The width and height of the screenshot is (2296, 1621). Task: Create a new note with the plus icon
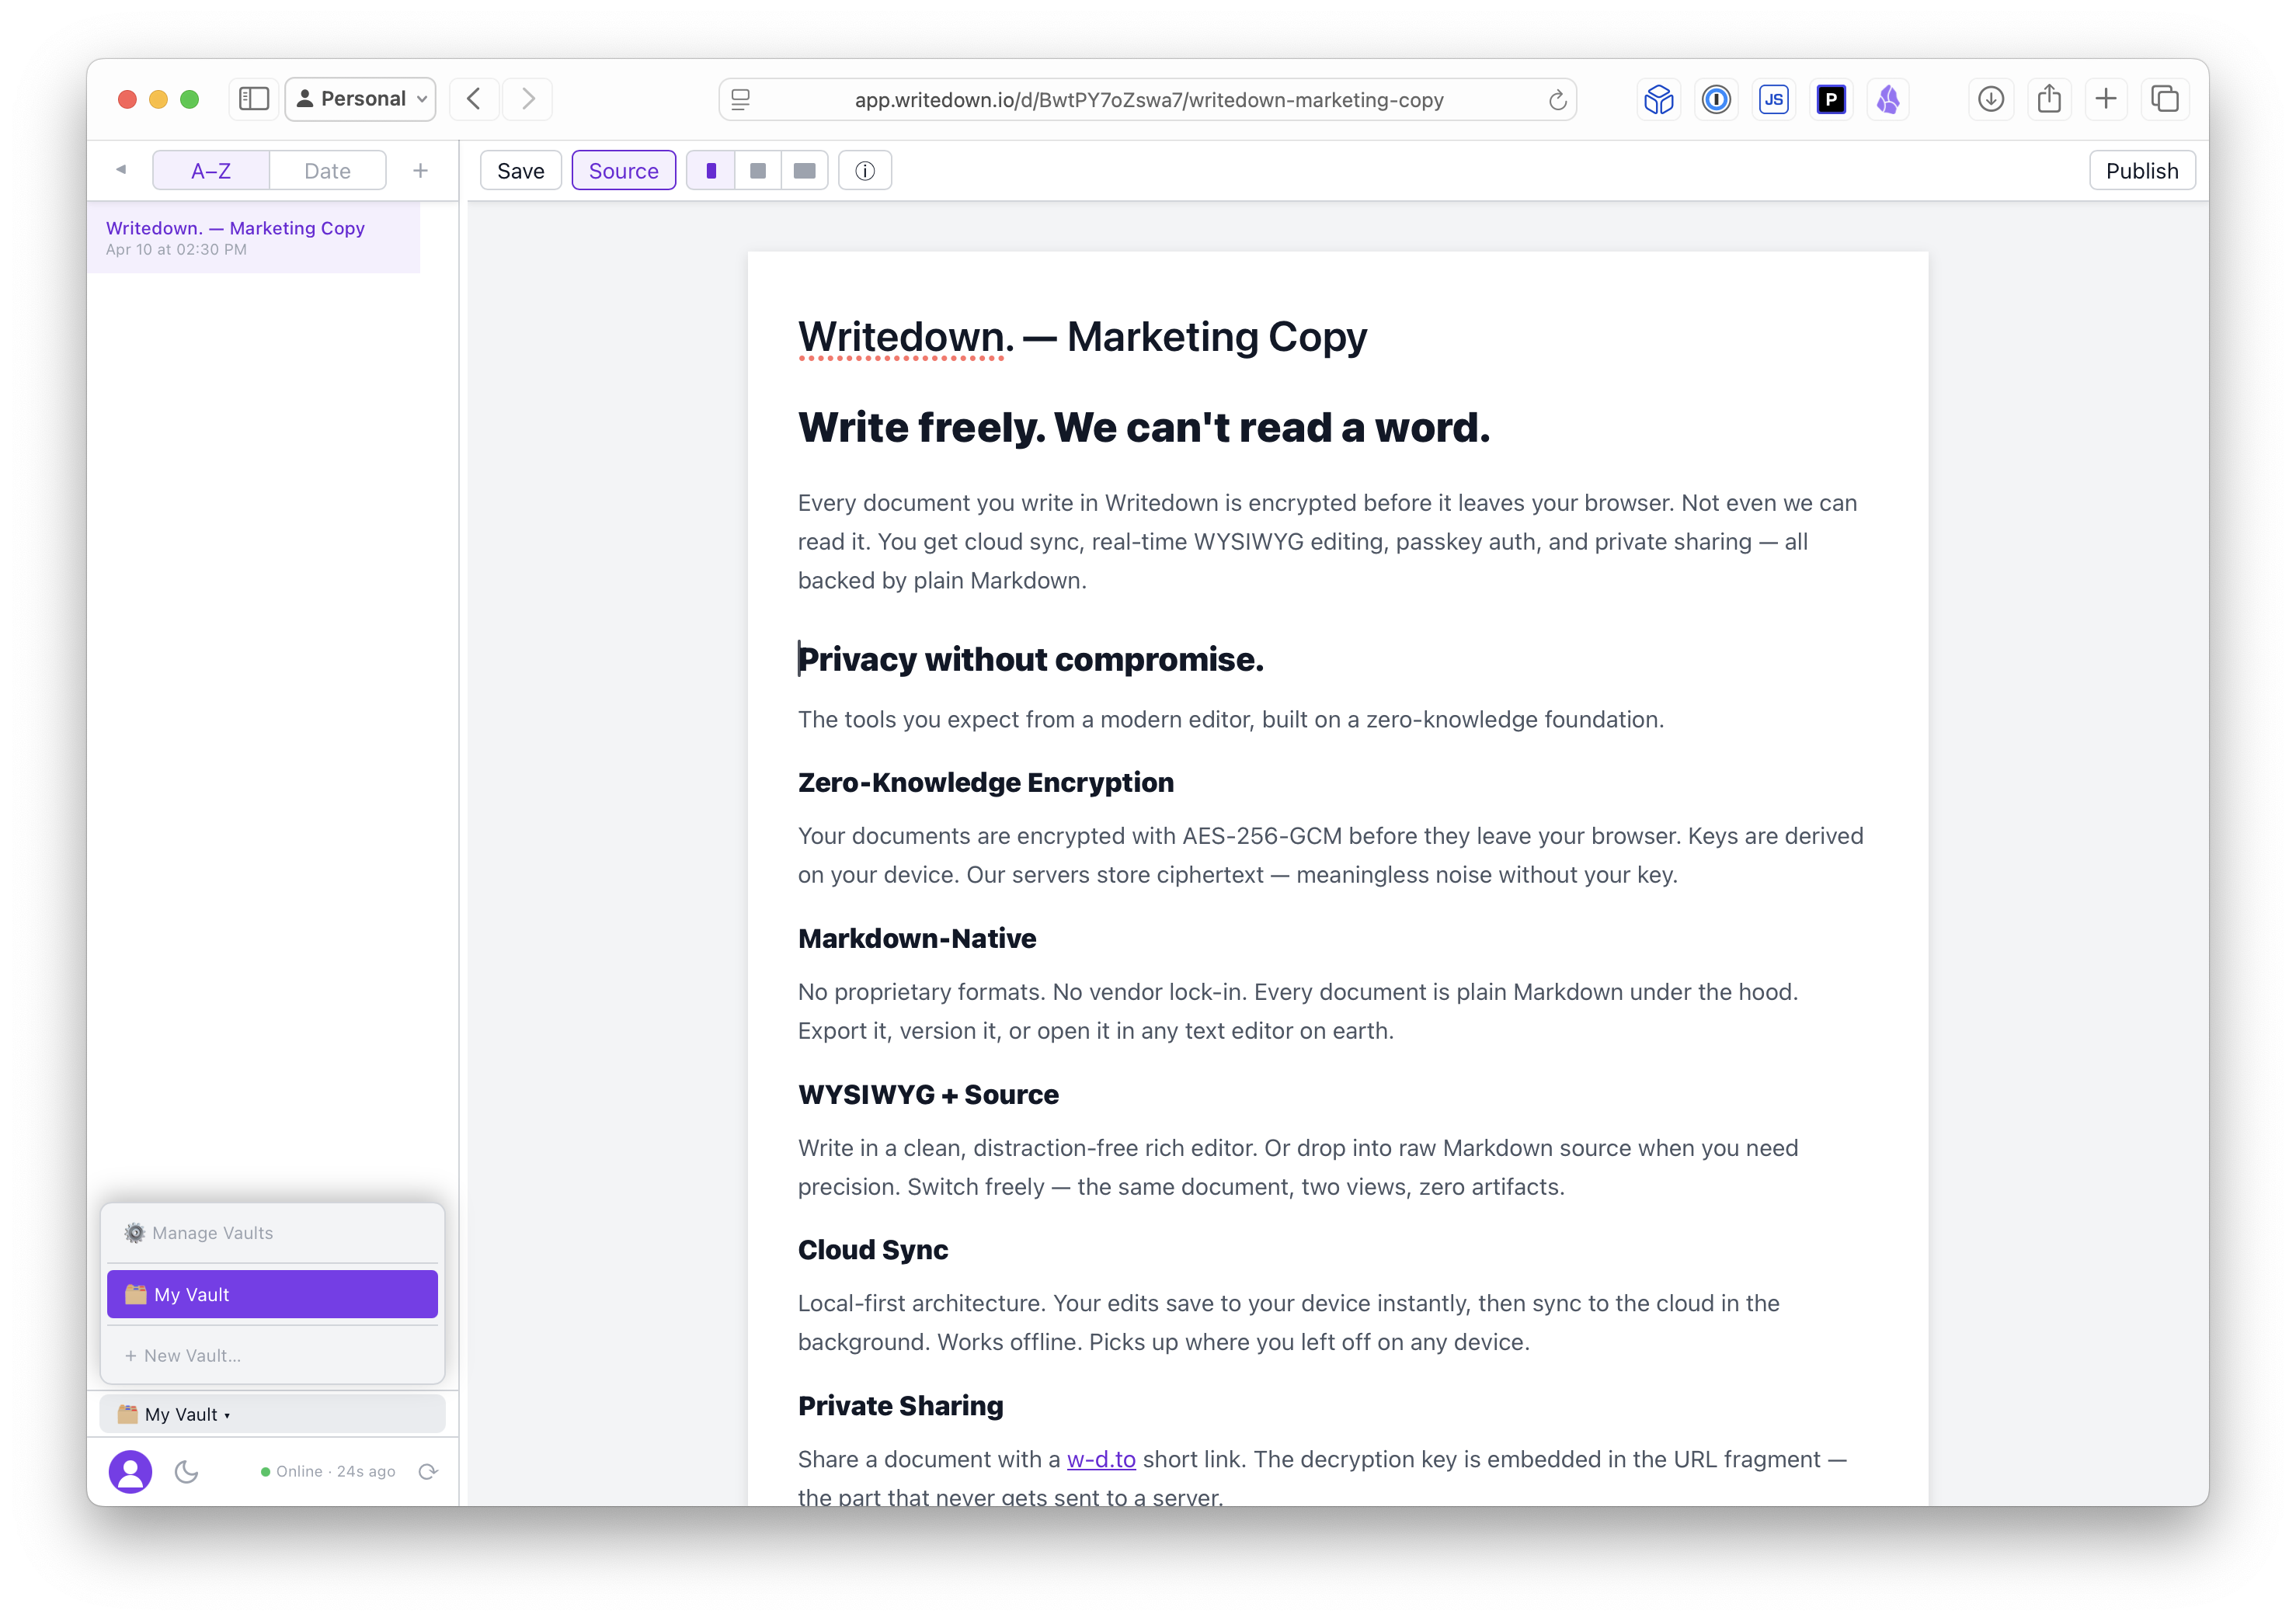pyautogui.click(x=420, y=170)
